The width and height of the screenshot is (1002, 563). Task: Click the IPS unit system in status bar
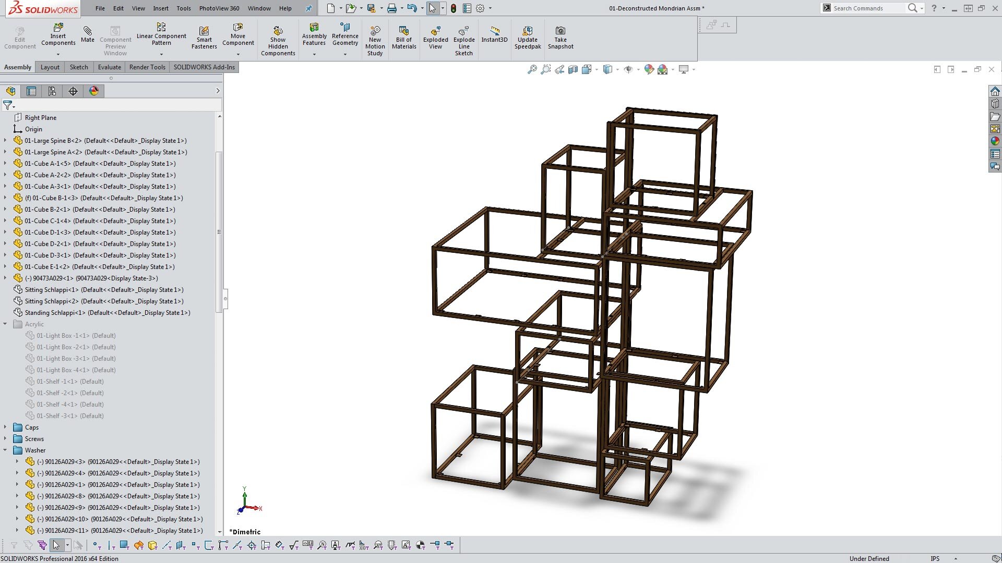935,558
